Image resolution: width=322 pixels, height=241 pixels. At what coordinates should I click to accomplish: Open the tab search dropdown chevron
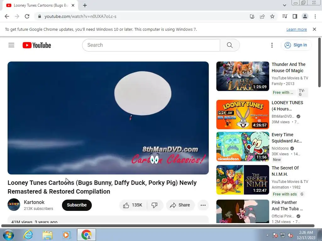point(284,5)
